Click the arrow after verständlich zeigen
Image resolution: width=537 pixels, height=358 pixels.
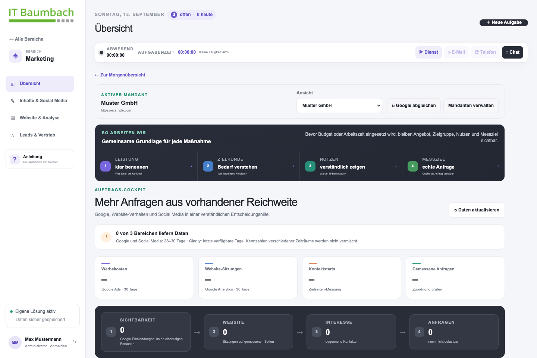pos(395,166)
